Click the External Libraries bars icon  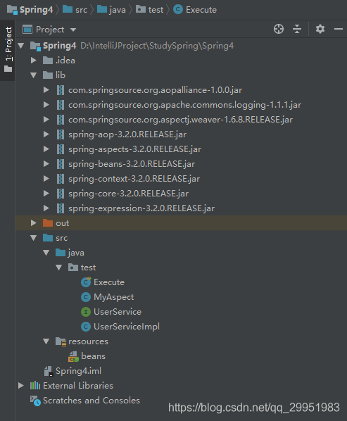(35, 386)
